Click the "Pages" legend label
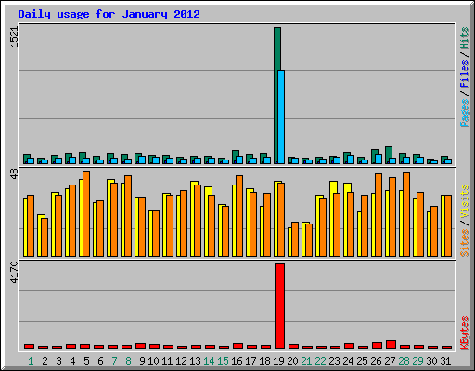 pos(464,113)
